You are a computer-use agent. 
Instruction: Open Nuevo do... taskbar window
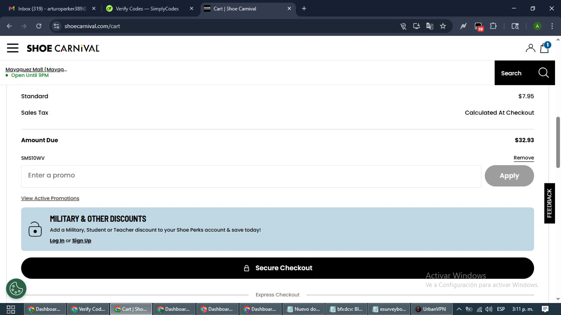point(304,309)
